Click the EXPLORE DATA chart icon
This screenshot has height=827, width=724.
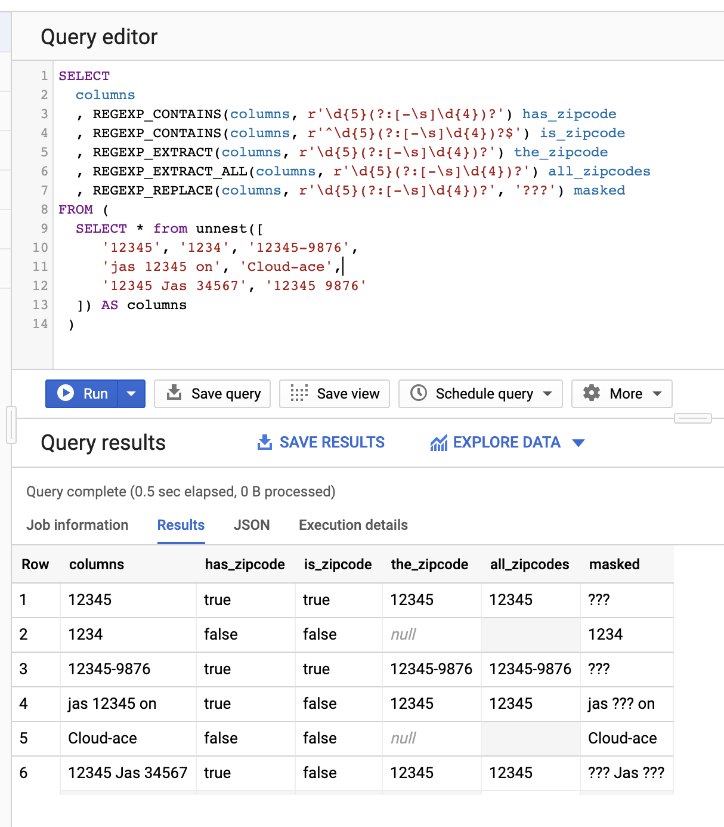coord(440,442)
